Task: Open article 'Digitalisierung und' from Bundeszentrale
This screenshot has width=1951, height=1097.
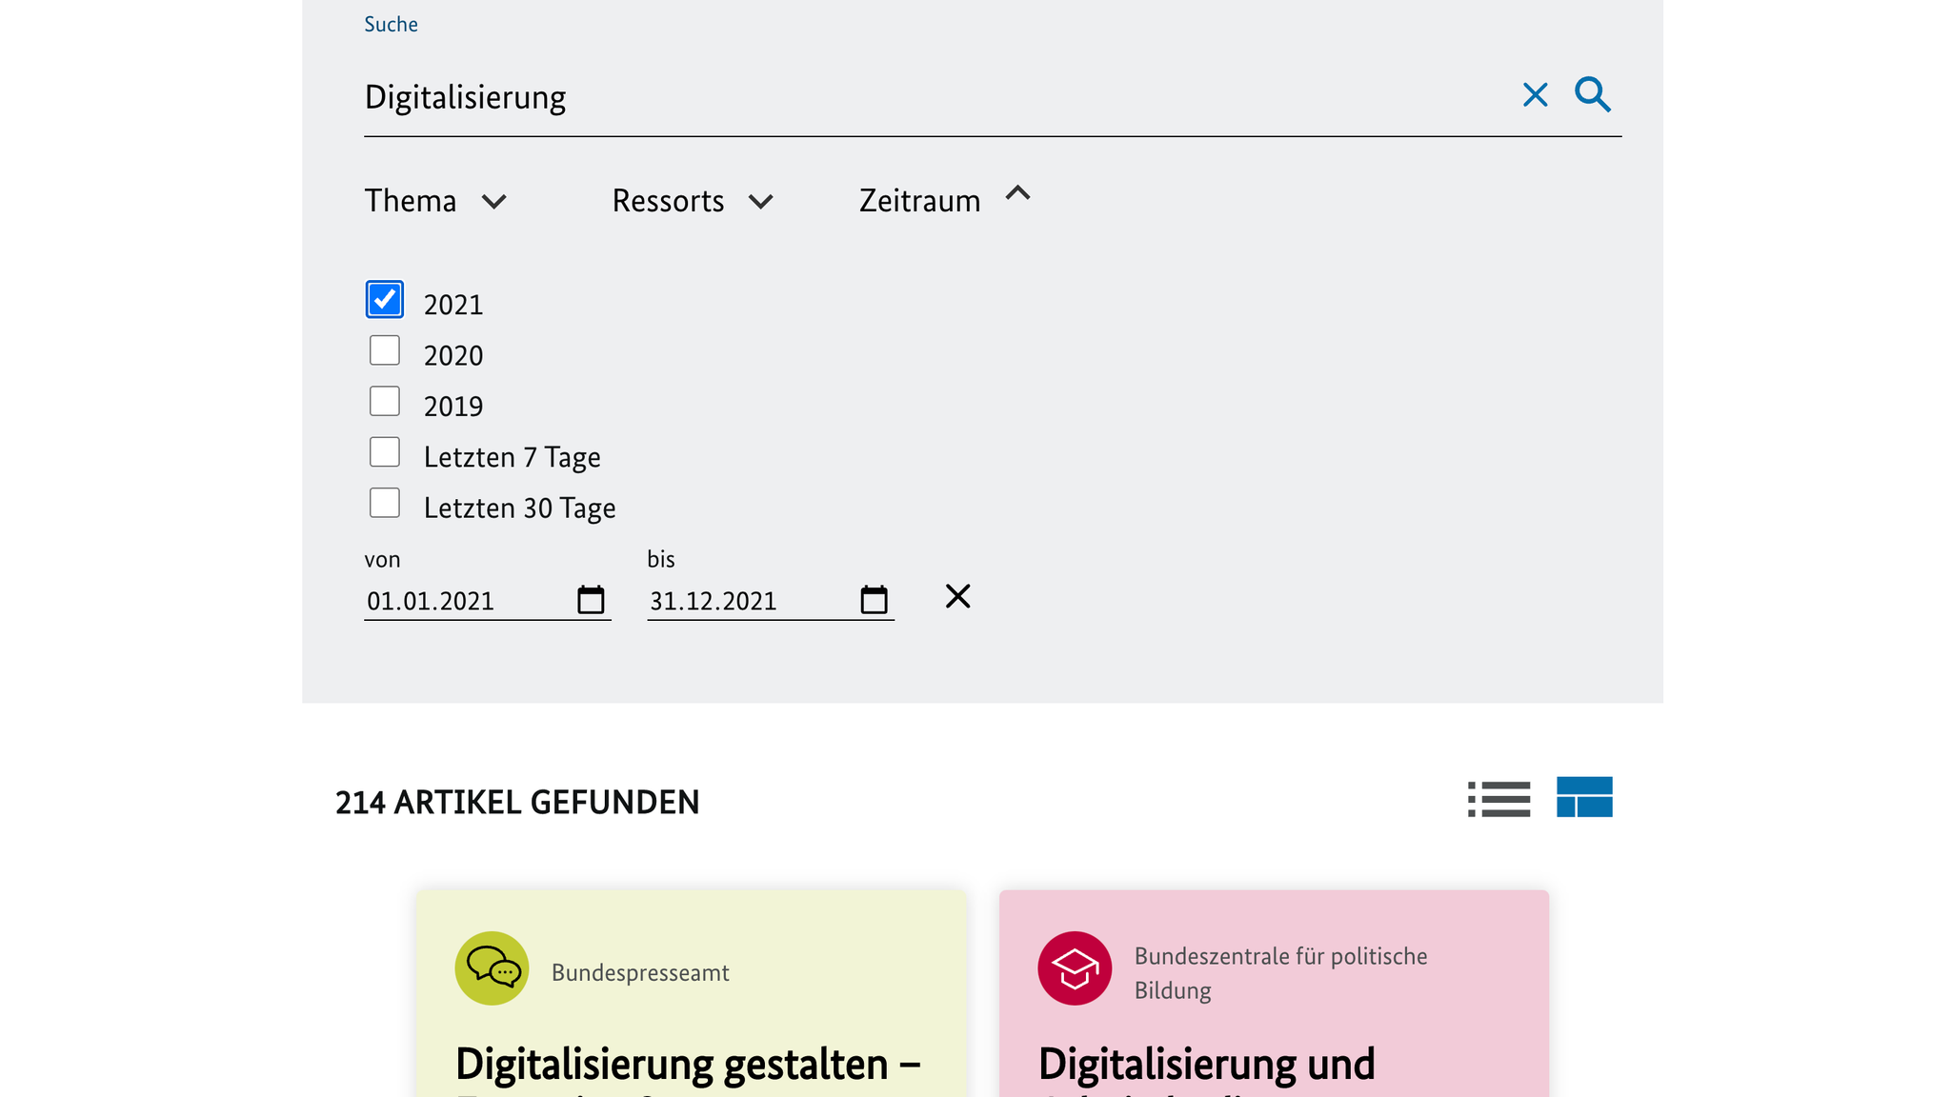Action: 1207,1065
